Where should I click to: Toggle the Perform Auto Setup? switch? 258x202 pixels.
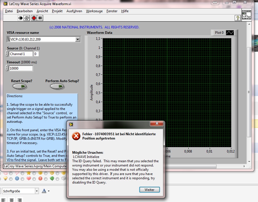coord(57,86)
